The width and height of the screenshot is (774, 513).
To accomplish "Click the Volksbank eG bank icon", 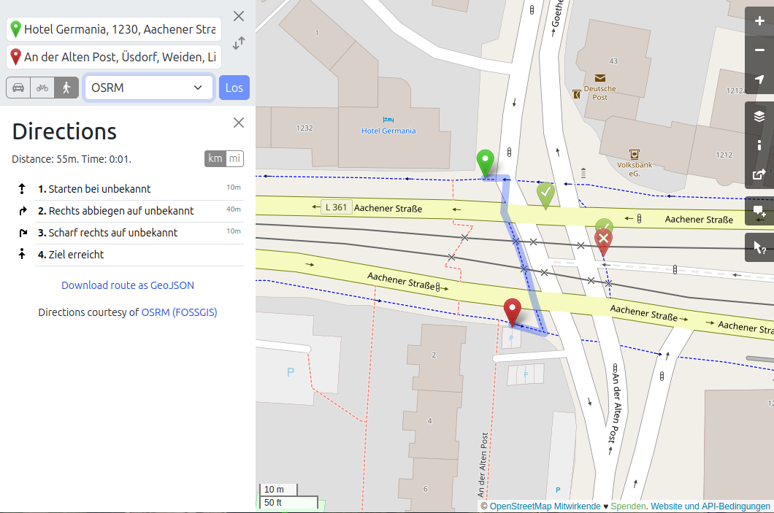I will (635, 155).
